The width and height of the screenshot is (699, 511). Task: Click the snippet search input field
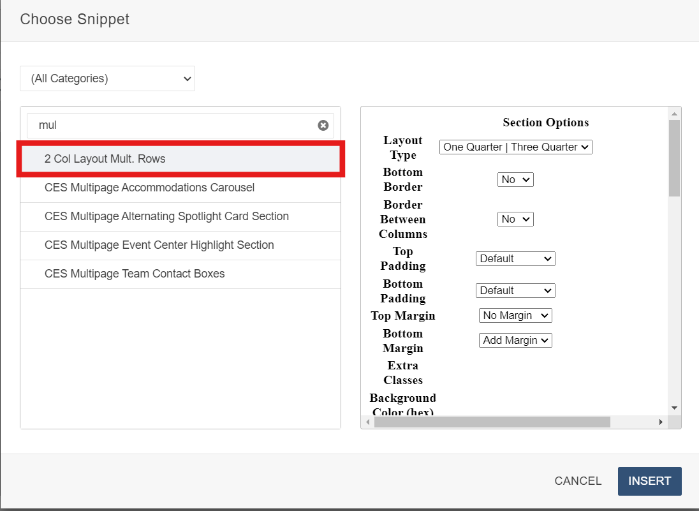pyautogui.click(x=172, y=126)
